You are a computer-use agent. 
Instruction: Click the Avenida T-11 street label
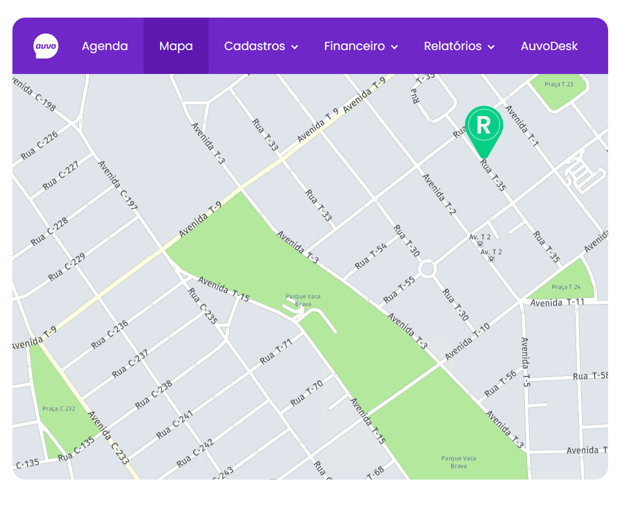click(557, 302)
